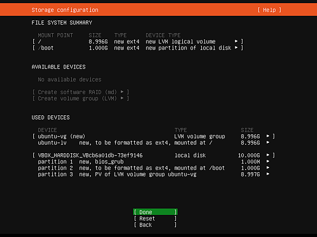Open arrow for partition 3 LVM PV
Screen dimensions: 317x237
click(268, 174)
